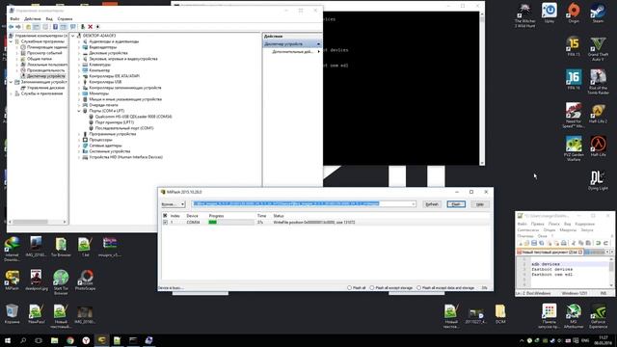Open the firmware path combo box dropdown arrow
The image size is (617, 347).
tap(414, 203)
